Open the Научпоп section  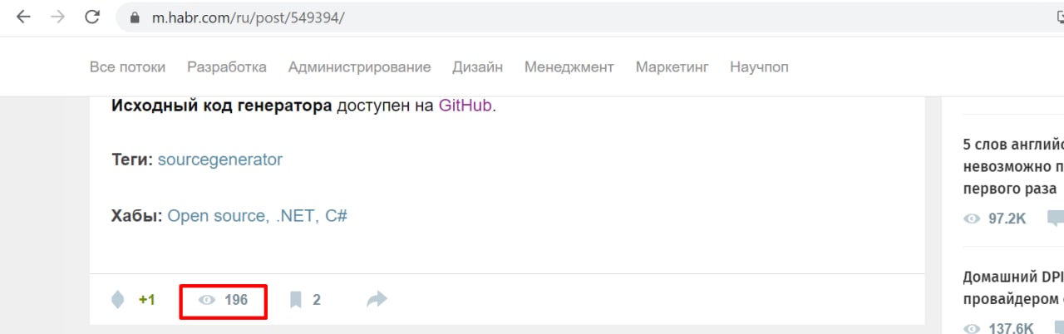coord(759,67)
